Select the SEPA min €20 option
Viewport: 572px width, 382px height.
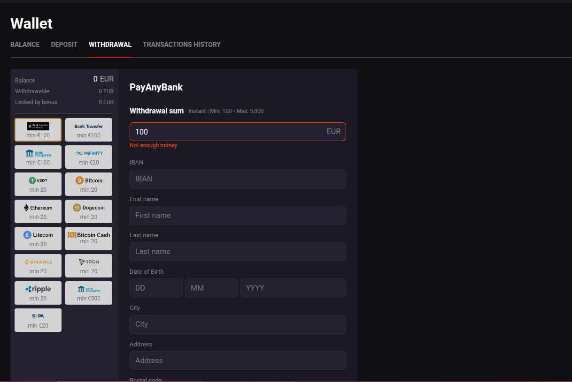coord(38,320)
